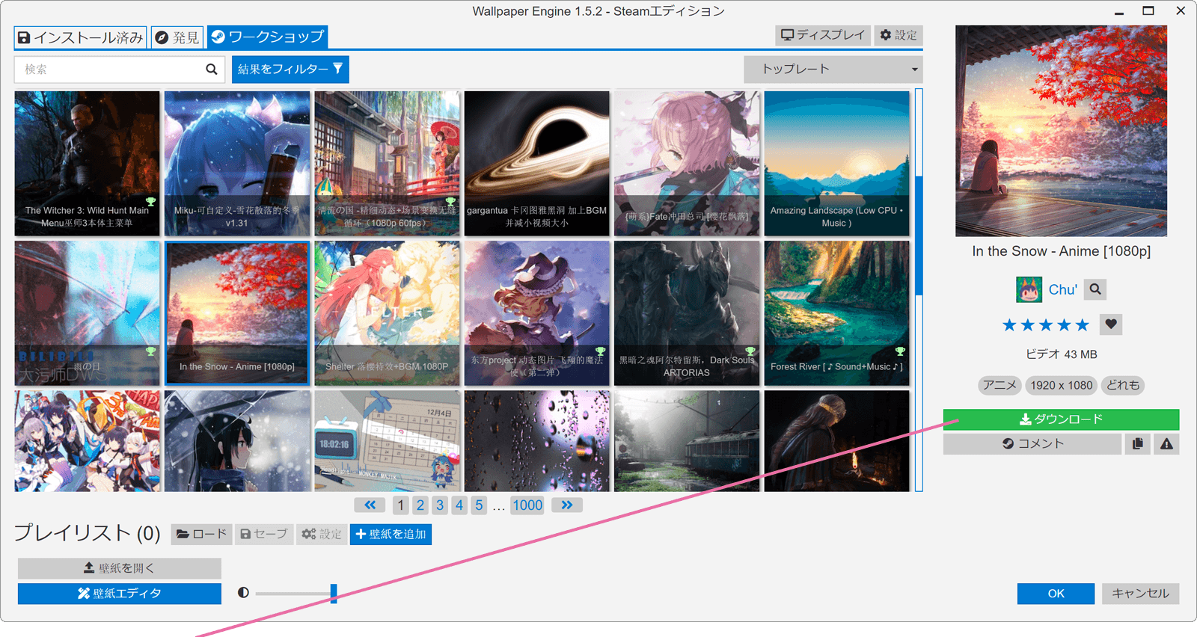Jump to page 1000
Viewport: 1197px width, 637px height.
527,505
